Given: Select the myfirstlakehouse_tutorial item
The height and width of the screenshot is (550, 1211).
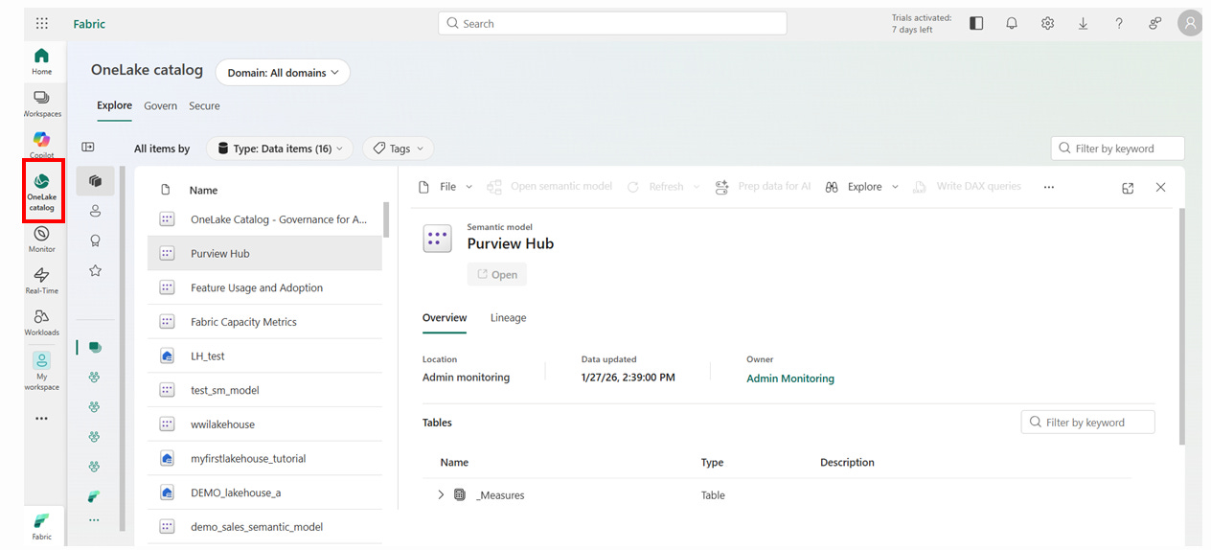Looking at the screenshot, I should click(x=264, y=458).
